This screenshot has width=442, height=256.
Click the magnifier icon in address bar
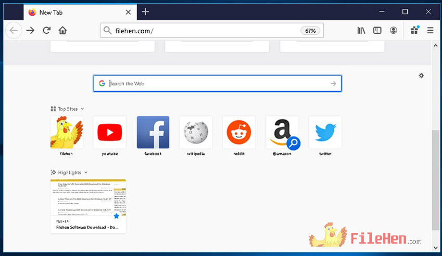tap(107, 30)
